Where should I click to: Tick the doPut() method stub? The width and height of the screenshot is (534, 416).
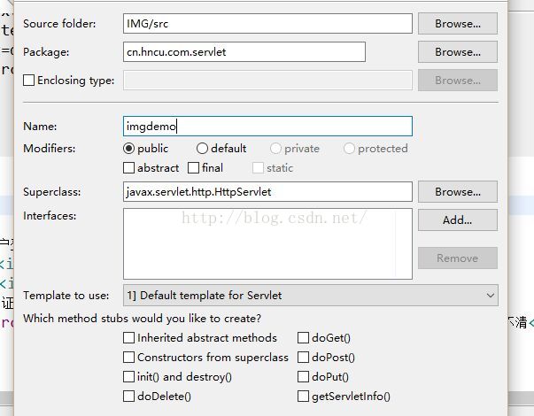(x=303, y=376)
